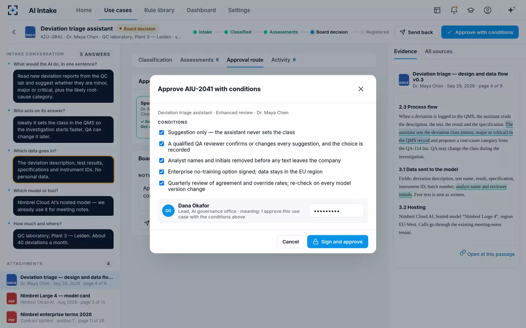The width and height of the screenshot is (526, 328).
Task: Click the DOCX icon in the Evidence card
Action: pyautogui.click(x=404, y=80)
